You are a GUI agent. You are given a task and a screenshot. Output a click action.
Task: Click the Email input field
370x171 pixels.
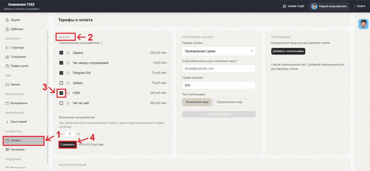click(x=219, y=68)
